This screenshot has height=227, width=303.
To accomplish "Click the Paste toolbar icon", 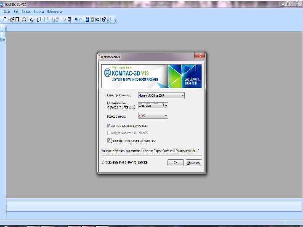I will click(57, 19).
